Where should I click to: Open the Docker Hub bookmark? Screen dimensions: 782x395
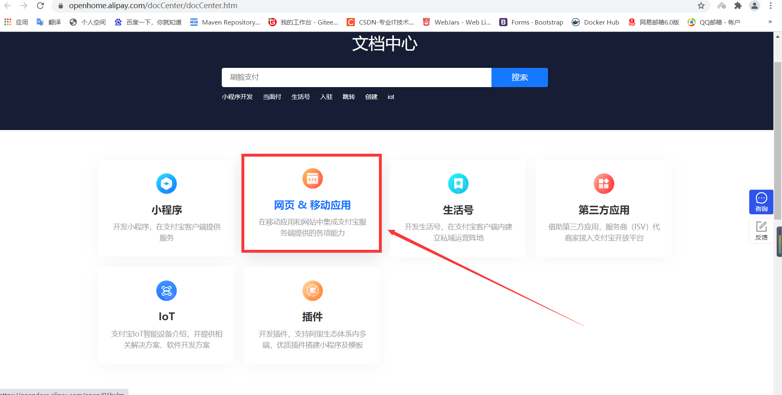[595, 22]
